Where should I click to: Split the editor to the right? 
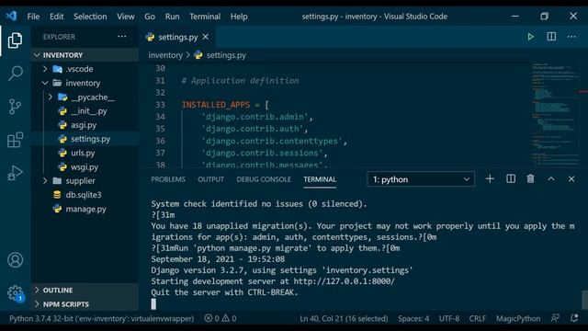(551, 37)
